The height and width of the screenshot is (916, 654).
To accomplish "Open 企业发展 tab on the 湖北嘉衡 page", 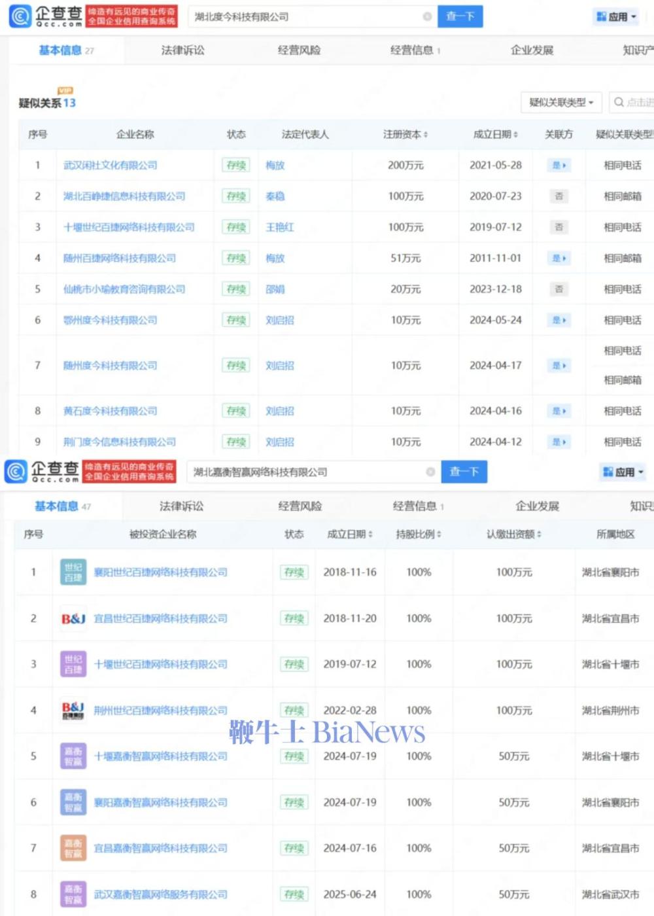I will [538, 506].
